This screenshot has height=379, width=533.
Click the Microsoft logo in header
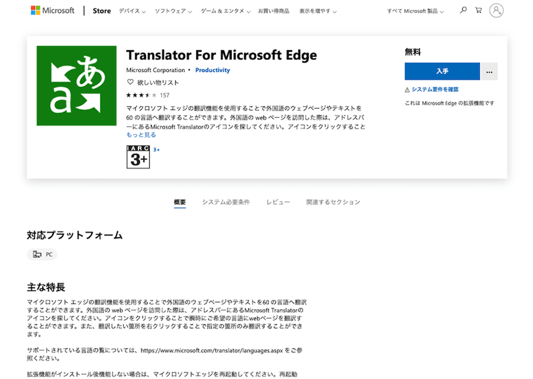click(x=52, y=11)
